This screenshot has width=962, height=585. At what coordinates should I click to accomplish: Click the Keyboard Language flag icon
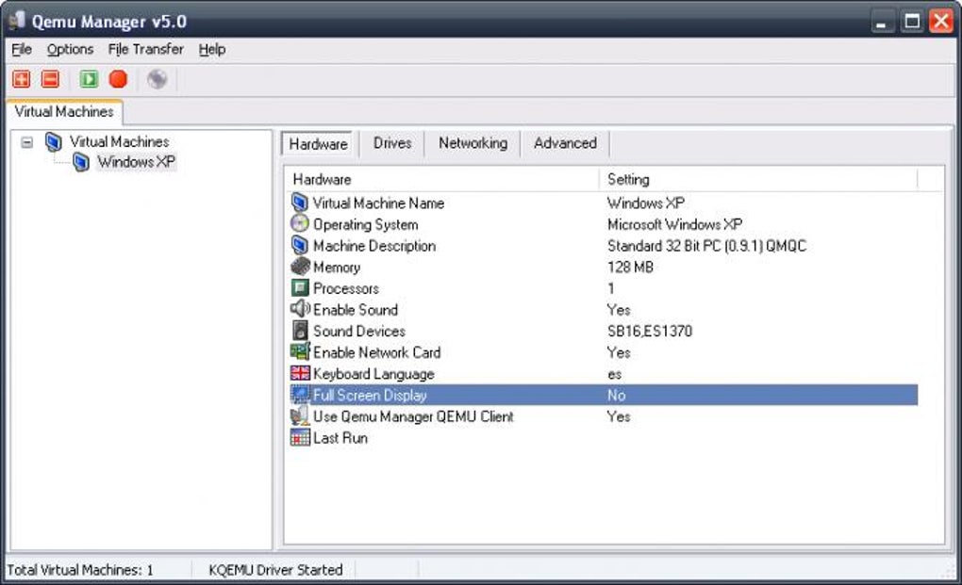click(300, 373)
